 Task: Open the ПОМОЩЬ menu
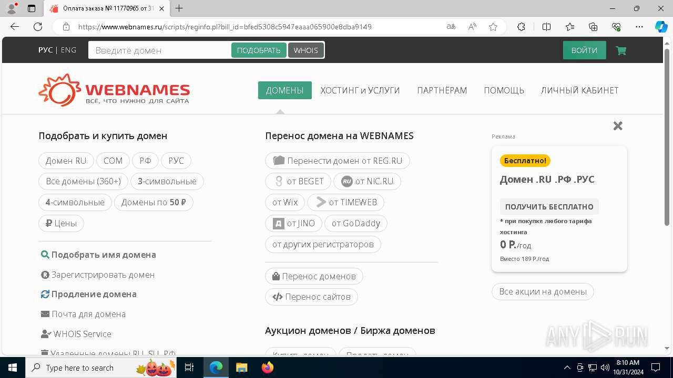(504, 90)
